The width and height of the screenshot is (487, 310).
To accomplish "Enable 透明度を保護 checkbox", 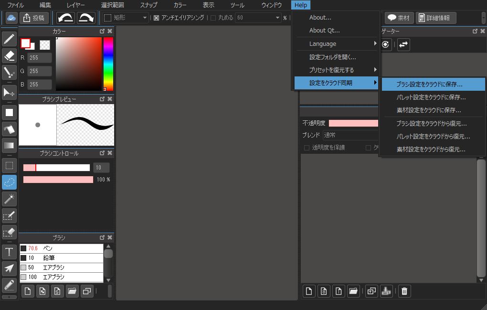I will tap(306, 147).
